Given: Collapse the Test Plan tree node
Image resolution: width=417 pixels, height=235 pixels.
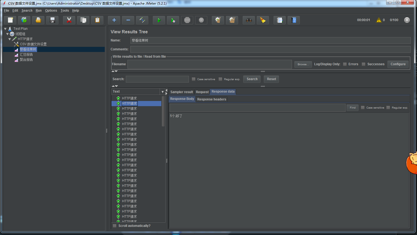Looking at the screenshot, I should pos(5,29).
